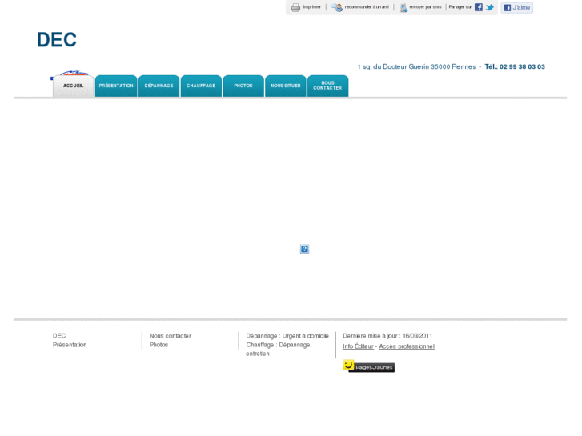The image size is (582, 436).
Task: Follow the Nous contacter footer link
Action: 170,336
